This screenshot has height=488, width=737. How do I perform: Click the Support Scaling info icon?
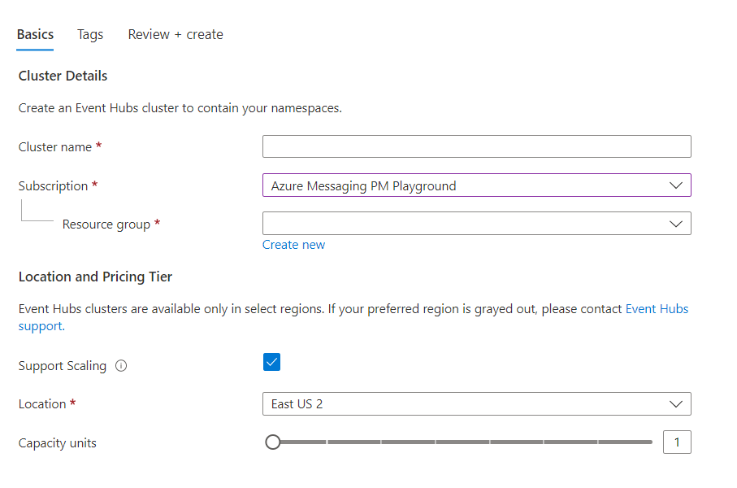(x=121, y=366)
